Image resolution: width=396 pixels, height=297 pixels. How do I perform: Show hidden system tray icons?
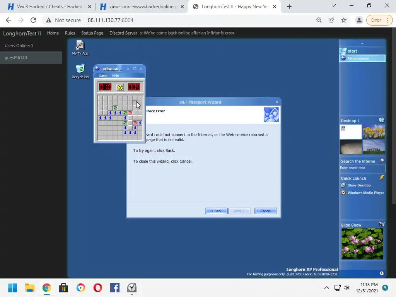[x=326, y=288]
